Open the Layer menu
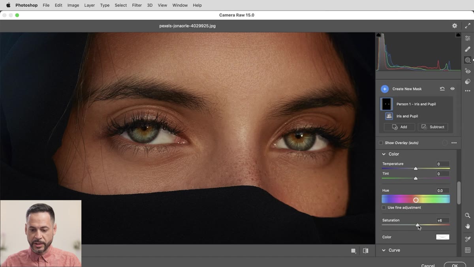Viewport: 474px width, 267px height. pos(90,5)
